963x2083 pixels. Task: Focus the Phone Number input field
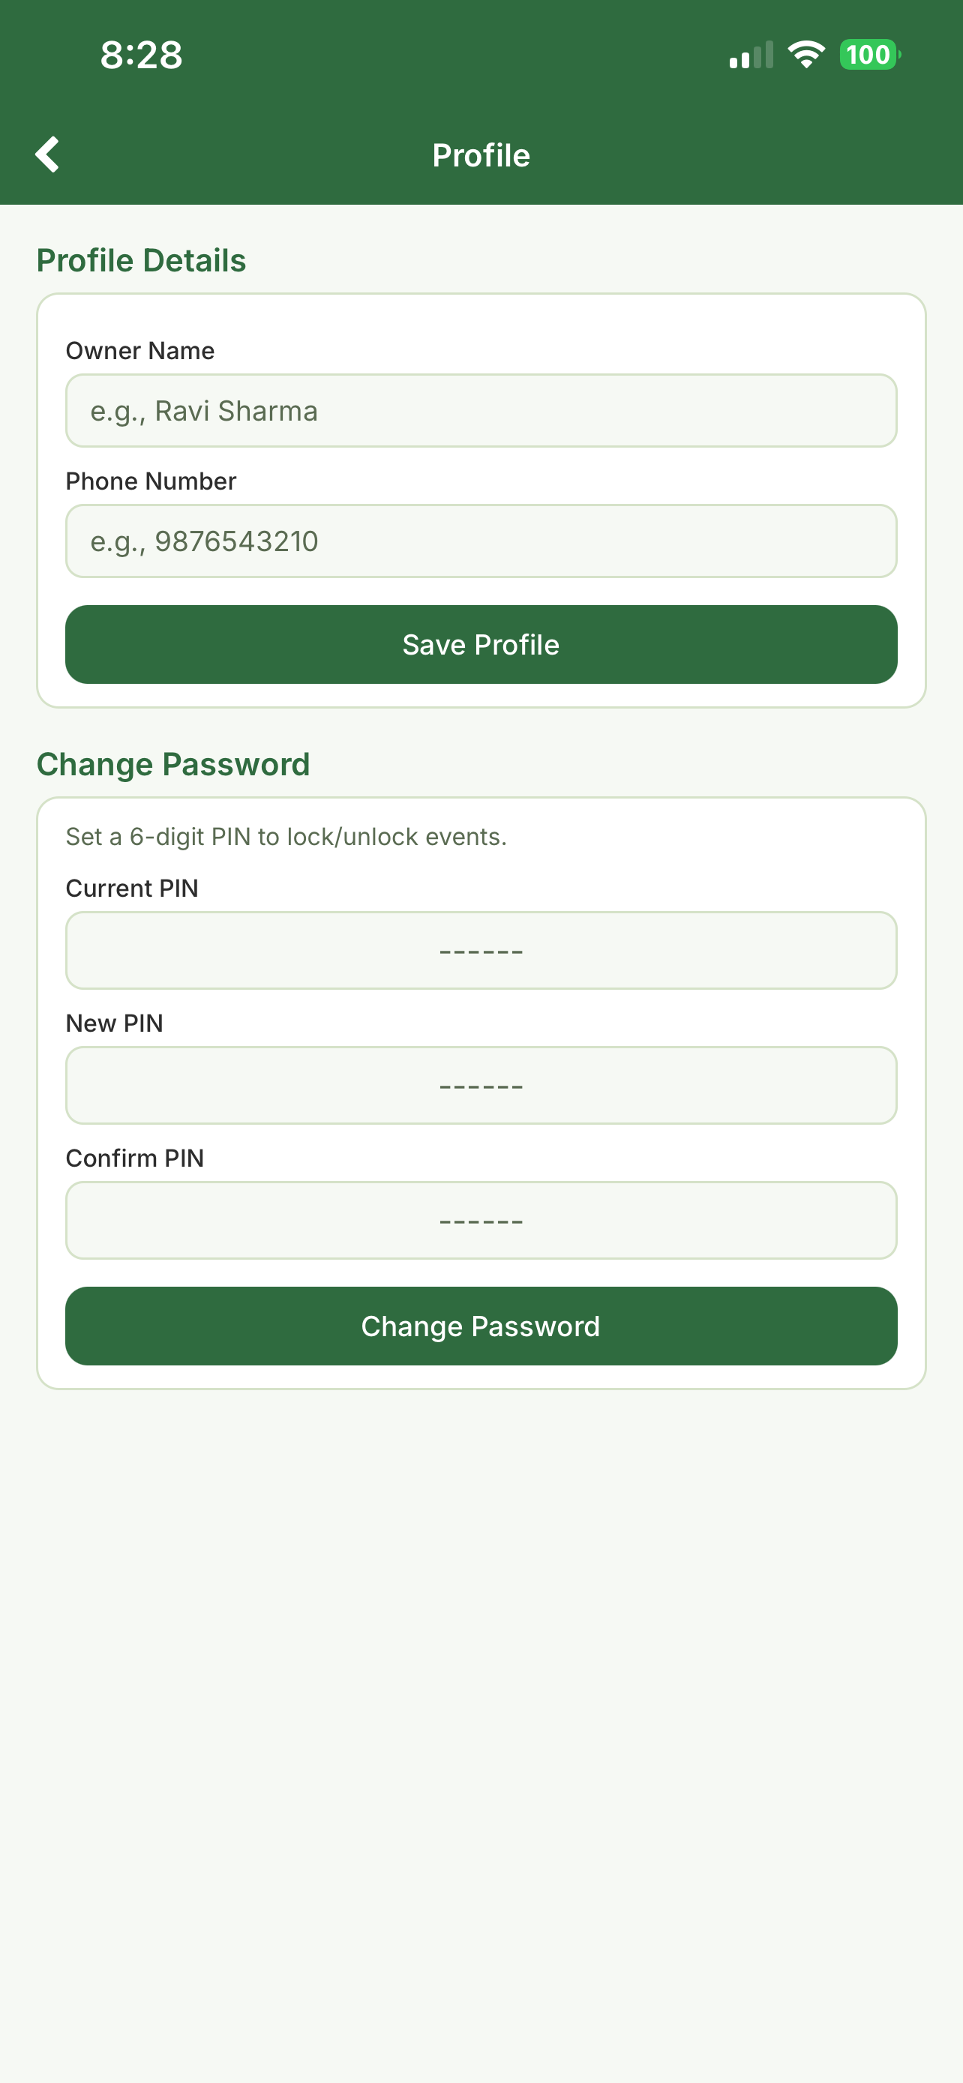coord(481,541)
